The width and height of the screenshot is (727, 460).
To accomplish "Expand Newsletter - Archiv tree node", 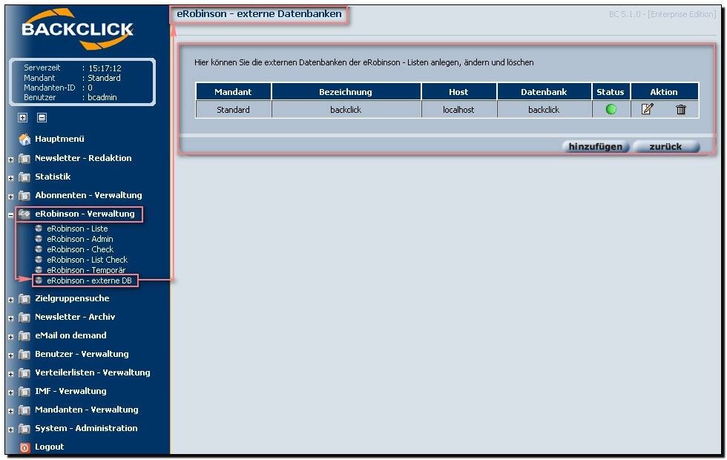I will coord(10,318).
